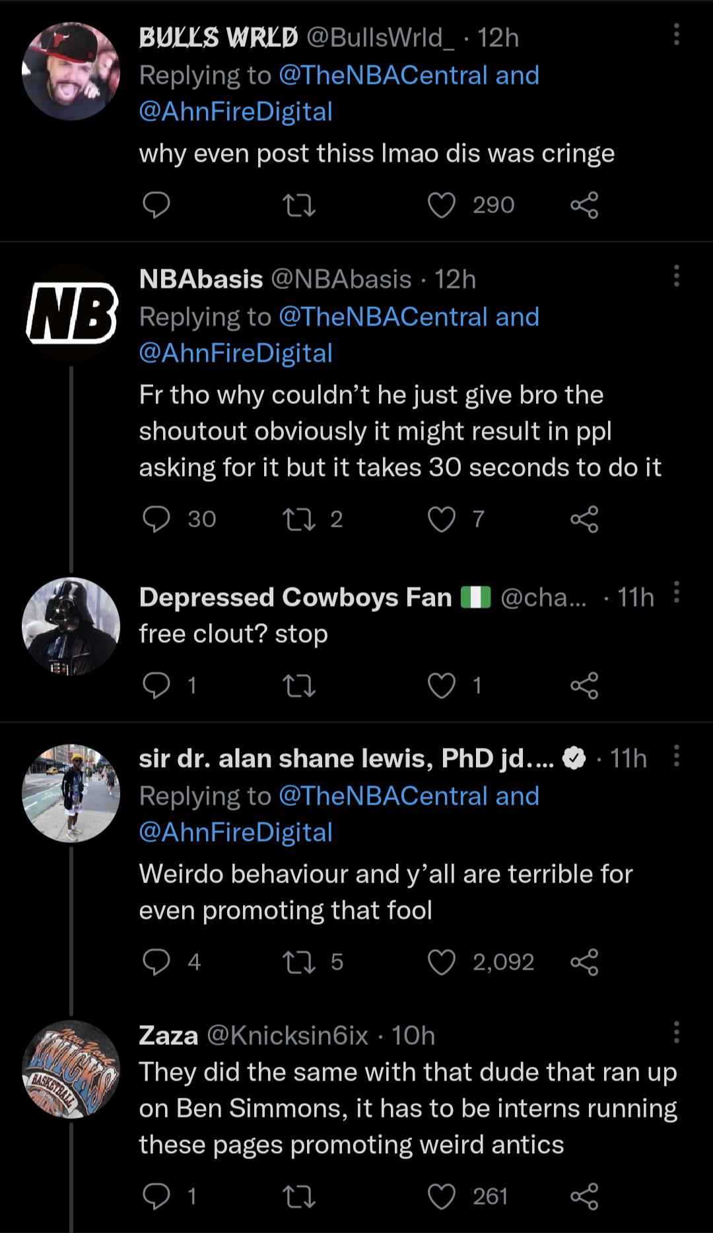Click the 2,092 like count on alan shane lewis's reply
Viewport: 713px width, 1233px height.
[502, 962]
